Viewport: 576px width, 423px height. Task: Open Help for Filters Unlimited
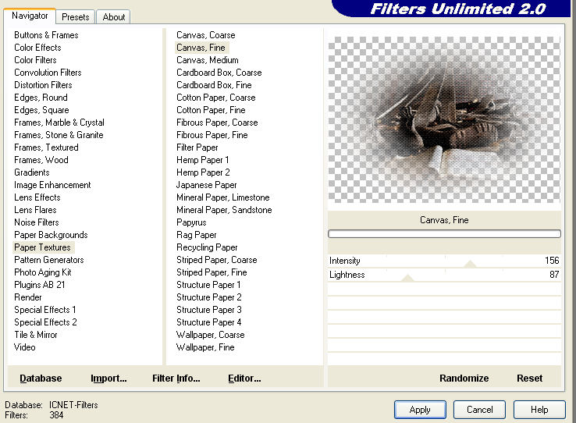[x=539, y=410]
